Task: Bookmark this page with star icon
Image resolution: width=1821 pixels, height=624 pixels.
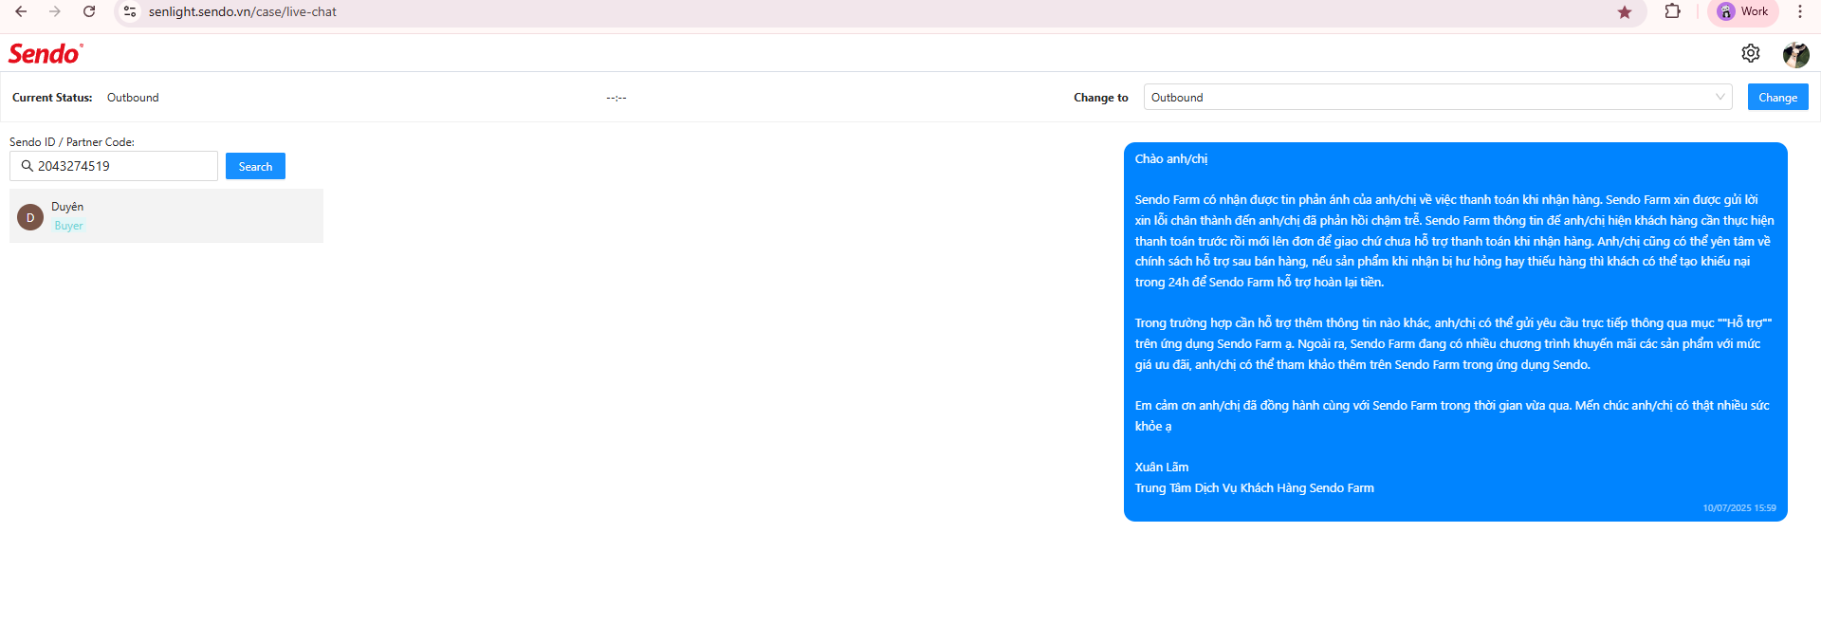Action: 1625,11
